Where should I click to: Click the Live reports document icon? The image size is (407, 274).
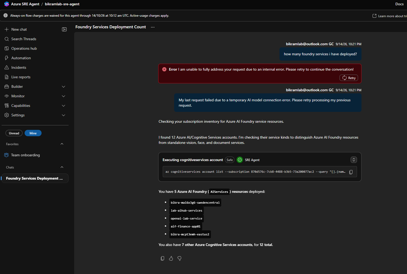point(7,77)
